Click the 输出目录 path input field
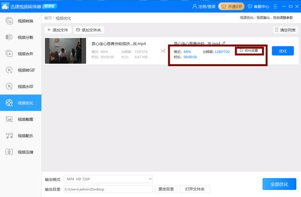The height and width of the screenshot is (197, 301). [x=108, y=189]
